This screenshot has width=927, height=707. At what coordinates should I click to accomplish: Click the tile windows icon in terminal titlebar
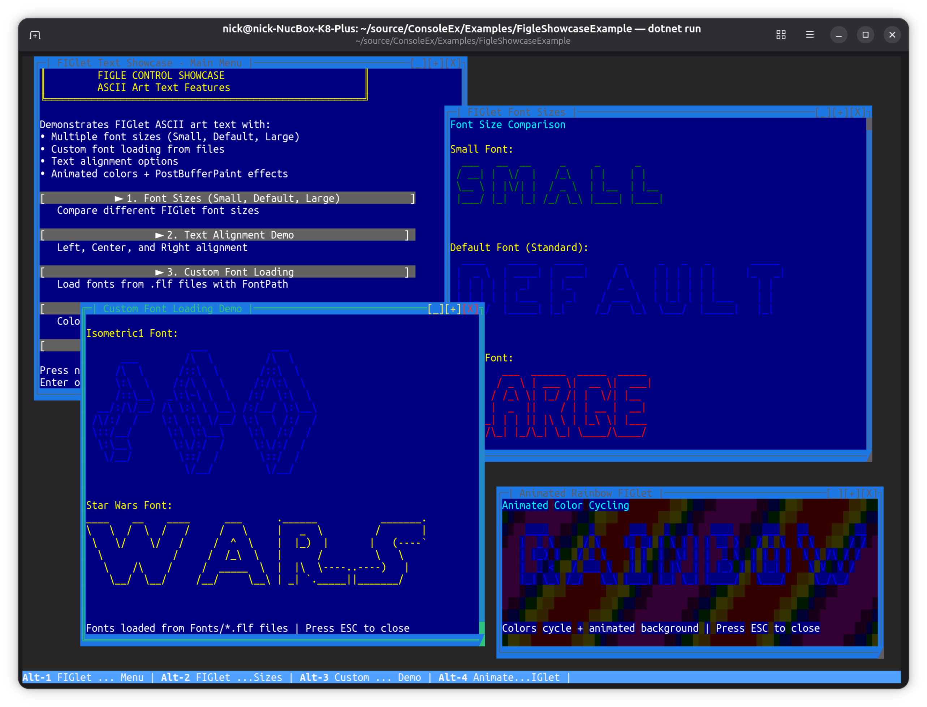[x=781, y=35]
